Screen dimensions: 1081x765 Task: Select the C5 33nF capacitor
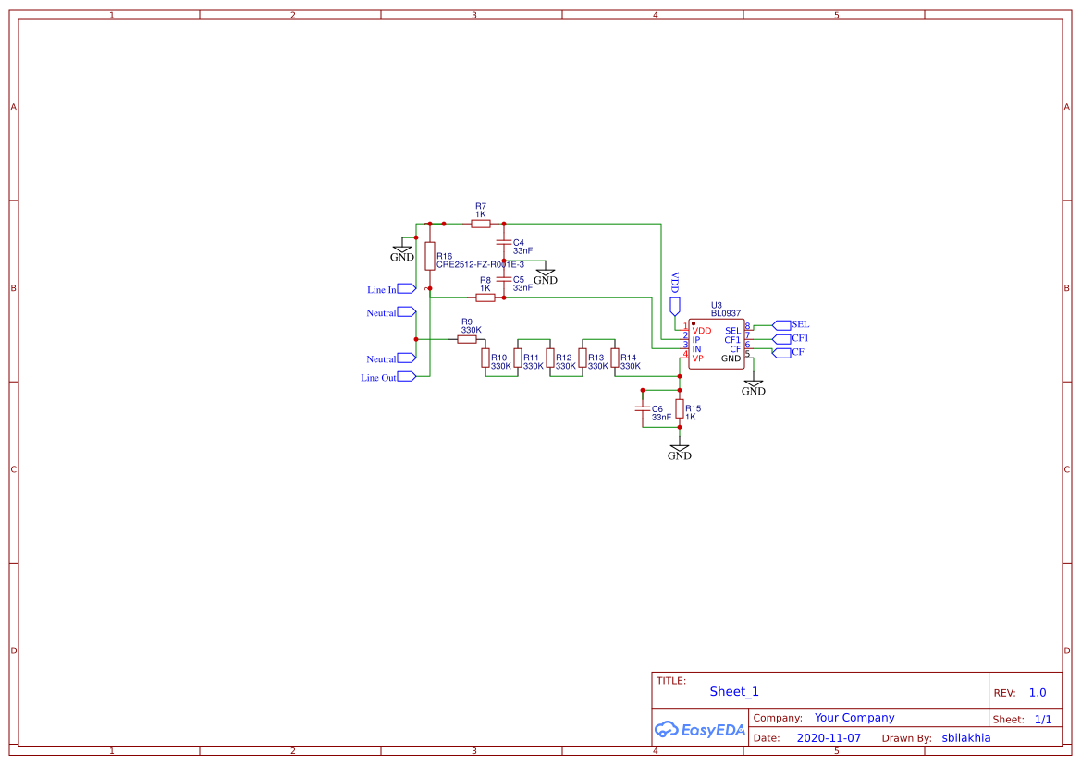click(x=504, y=278)
